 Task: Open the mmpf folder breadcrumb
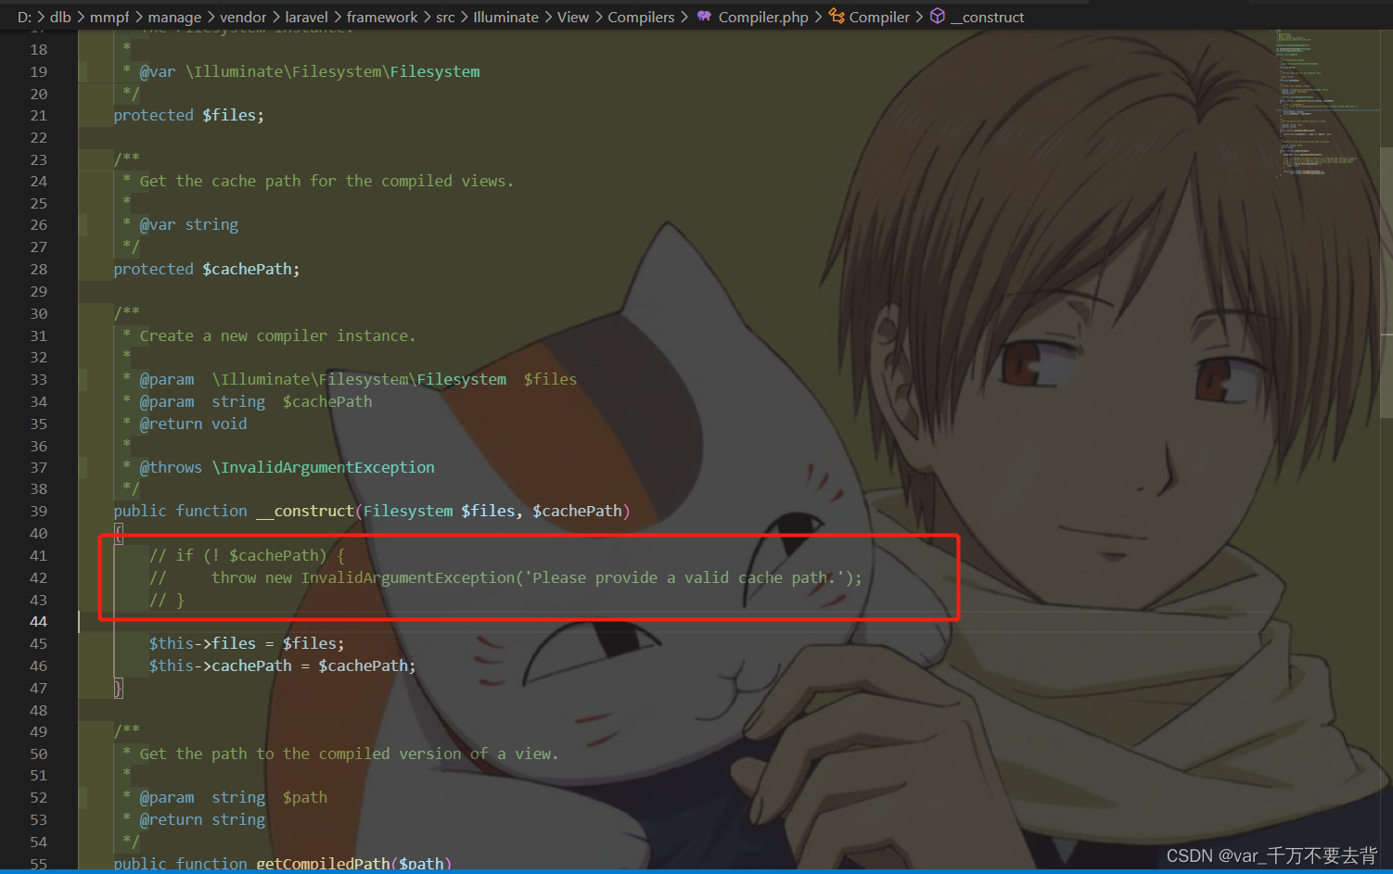109,17
